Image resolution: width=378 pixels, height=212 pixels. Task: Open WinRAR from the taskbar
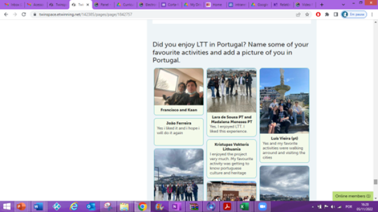point(194,207)
